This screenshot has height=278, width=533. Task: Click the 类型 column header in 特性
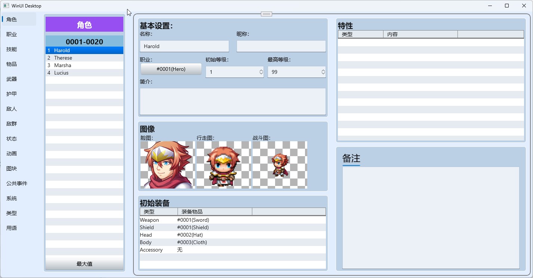point(361,34)
